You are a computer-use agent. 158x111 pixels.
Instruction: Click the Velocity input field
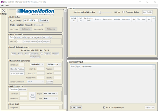57,77
